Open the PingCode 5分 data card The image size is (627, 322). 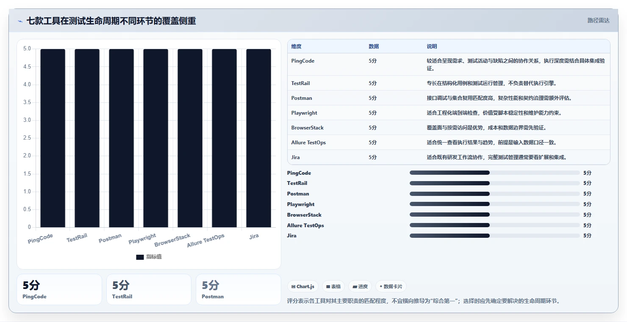(59, 289)
